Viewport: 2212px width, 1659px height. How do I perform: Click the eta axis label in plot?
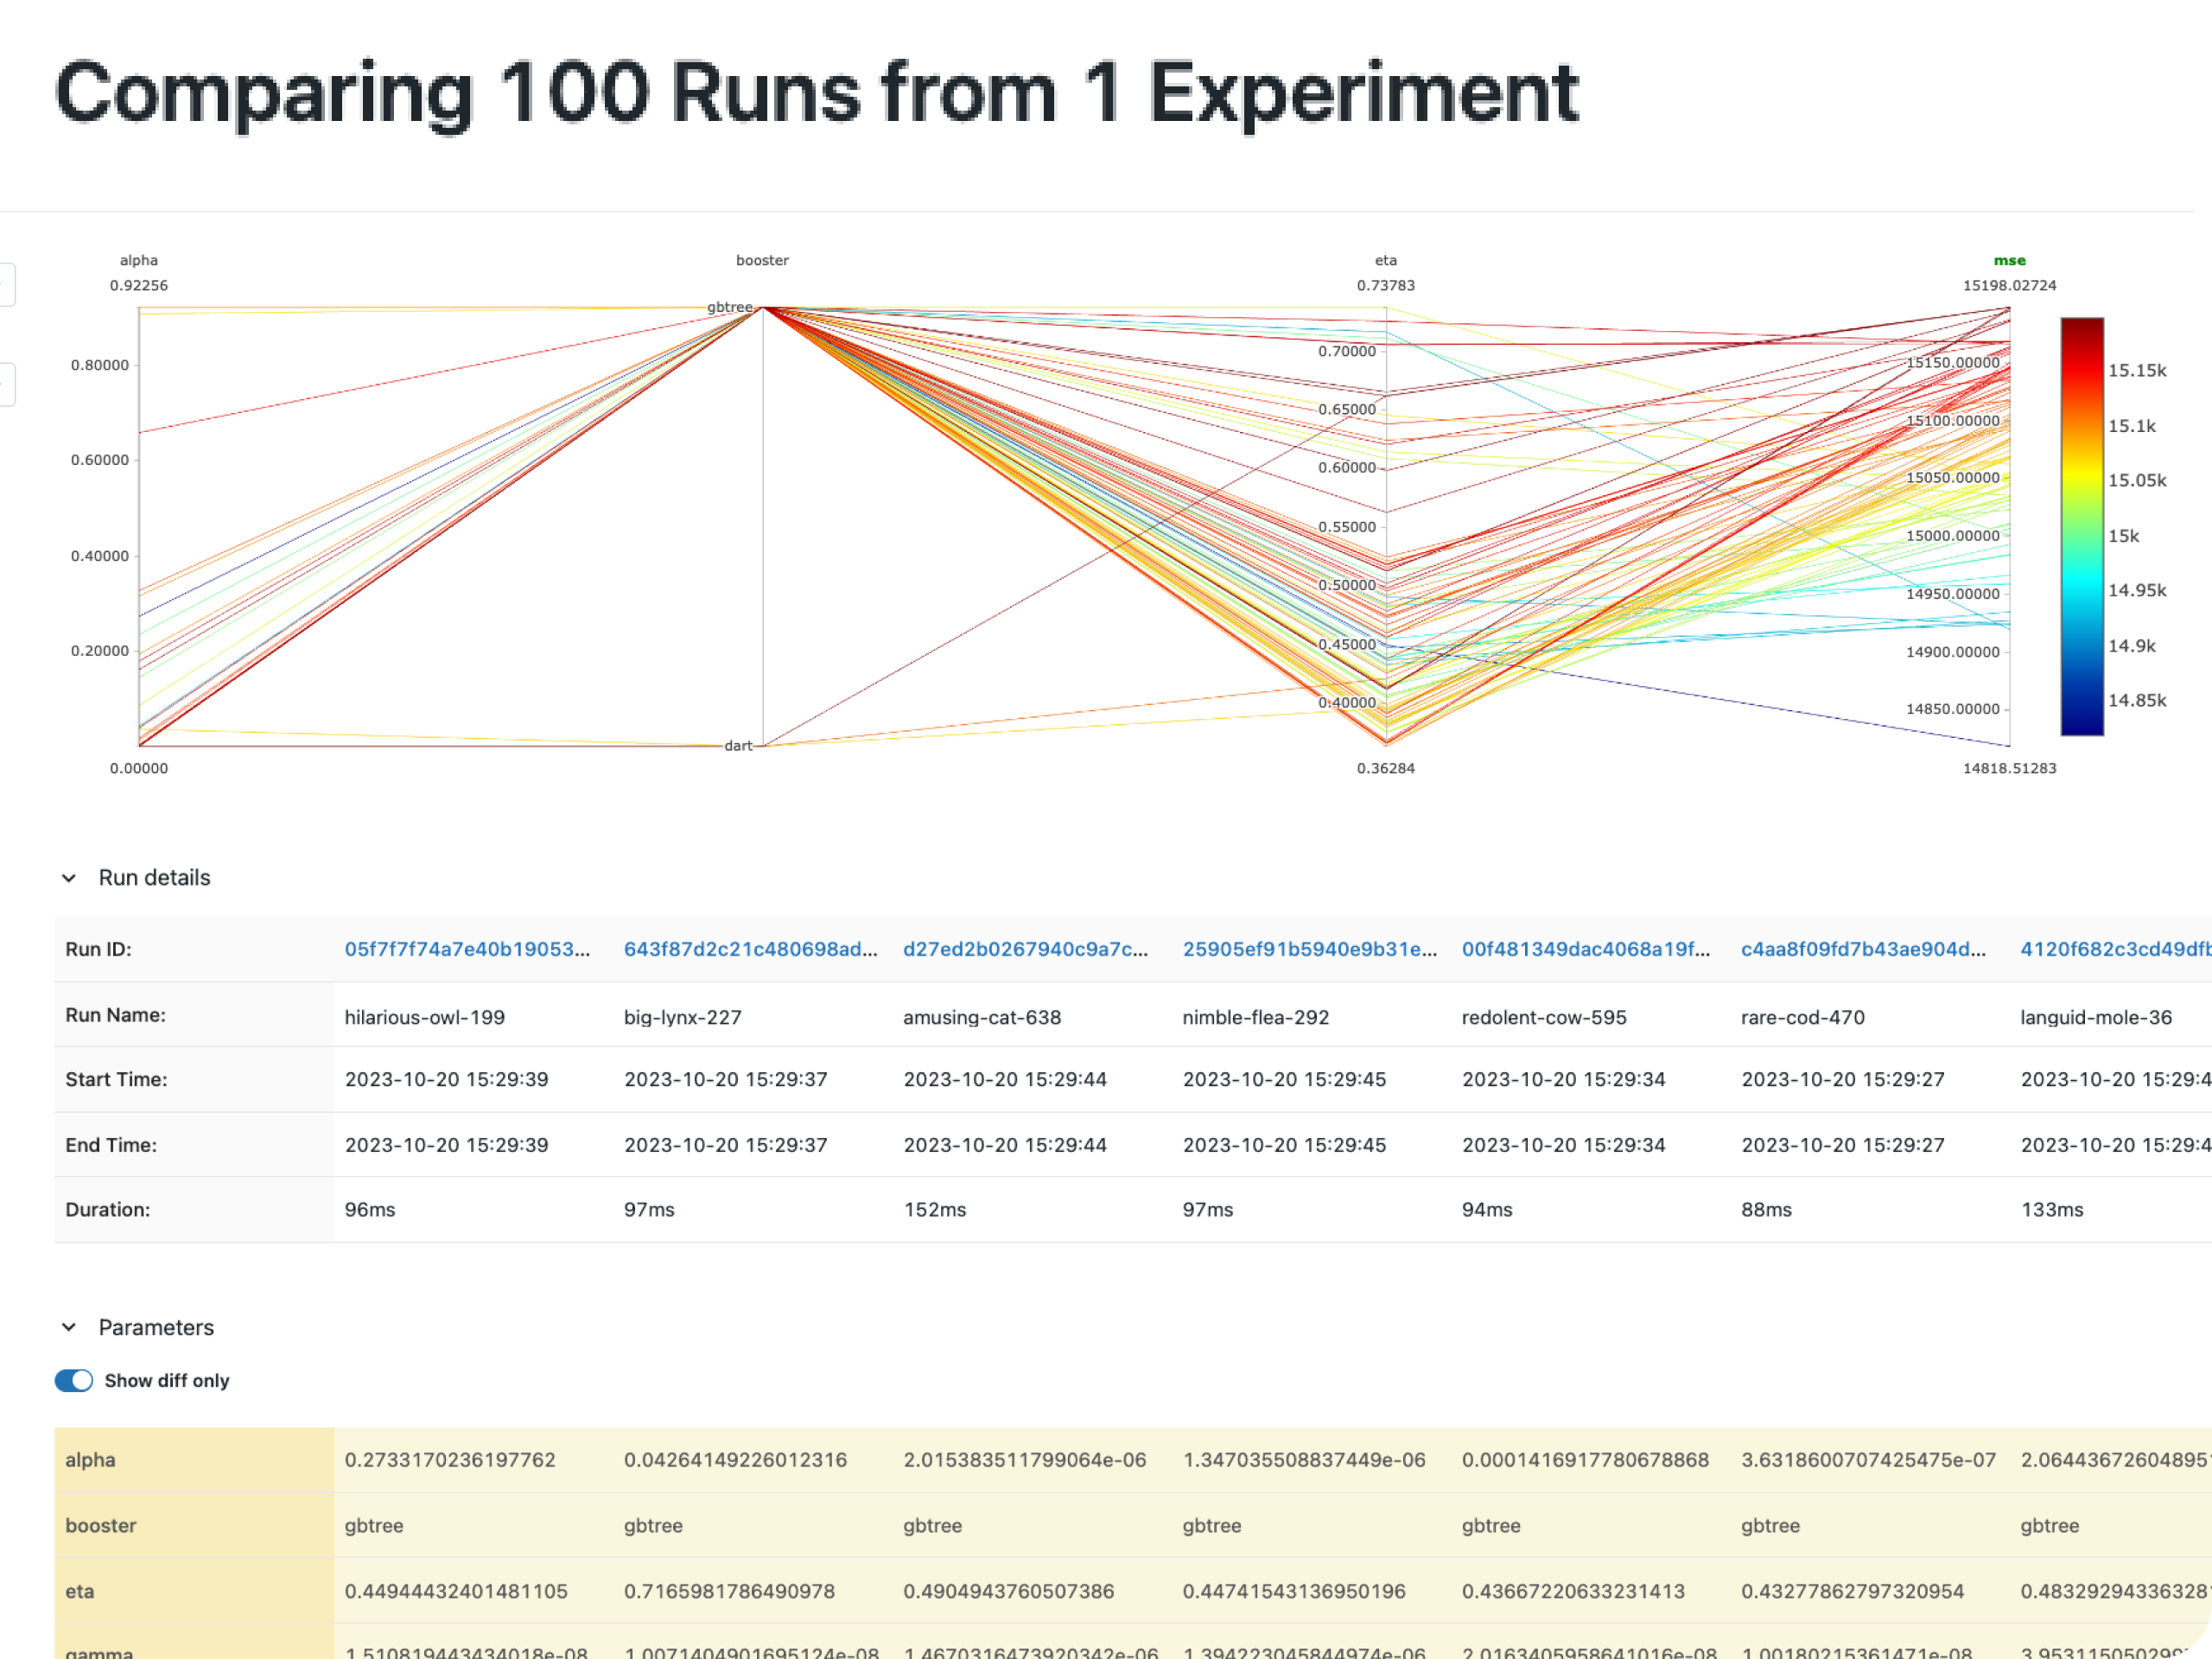[x=1385, y=260]
